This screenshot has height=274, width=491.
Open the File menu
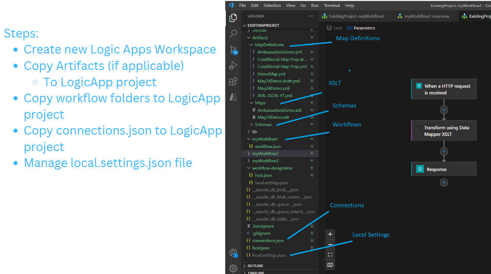(243, 5)
